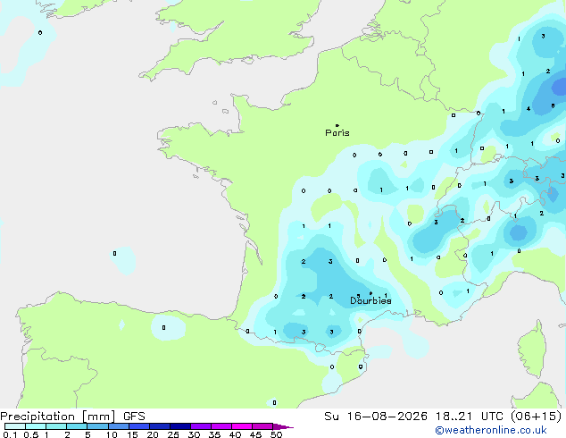566x438 pixels.
Task: Pick the legend swatch between 45 and 50
Action: pyautogui.click(x=262, y=426)
